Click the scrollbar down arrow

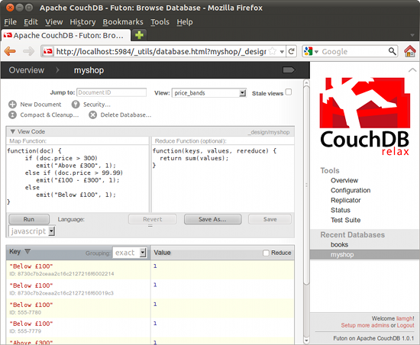pyautogui.click(x=307, y=340)
